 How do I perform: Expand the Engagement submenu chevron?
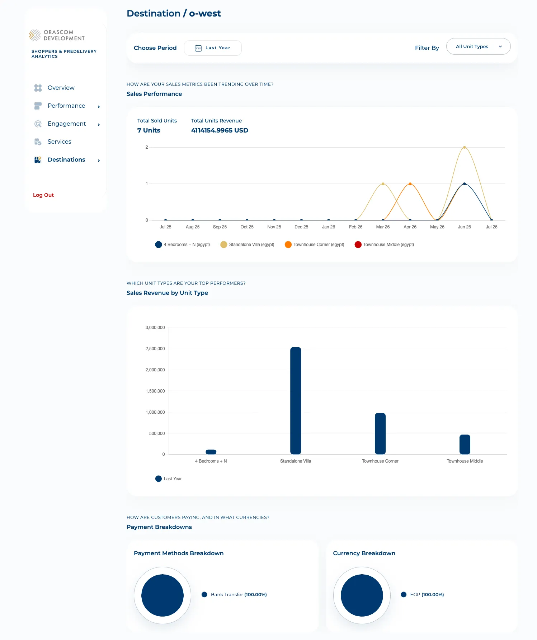pyautogui.click(x=99, y=125)
